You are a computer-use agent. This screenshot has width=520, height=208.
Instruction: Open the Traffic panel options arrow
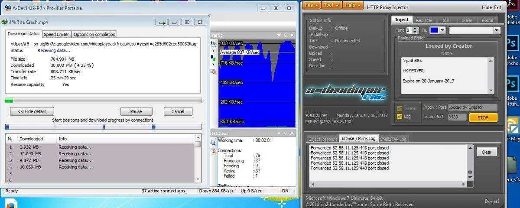click(279, 36)
